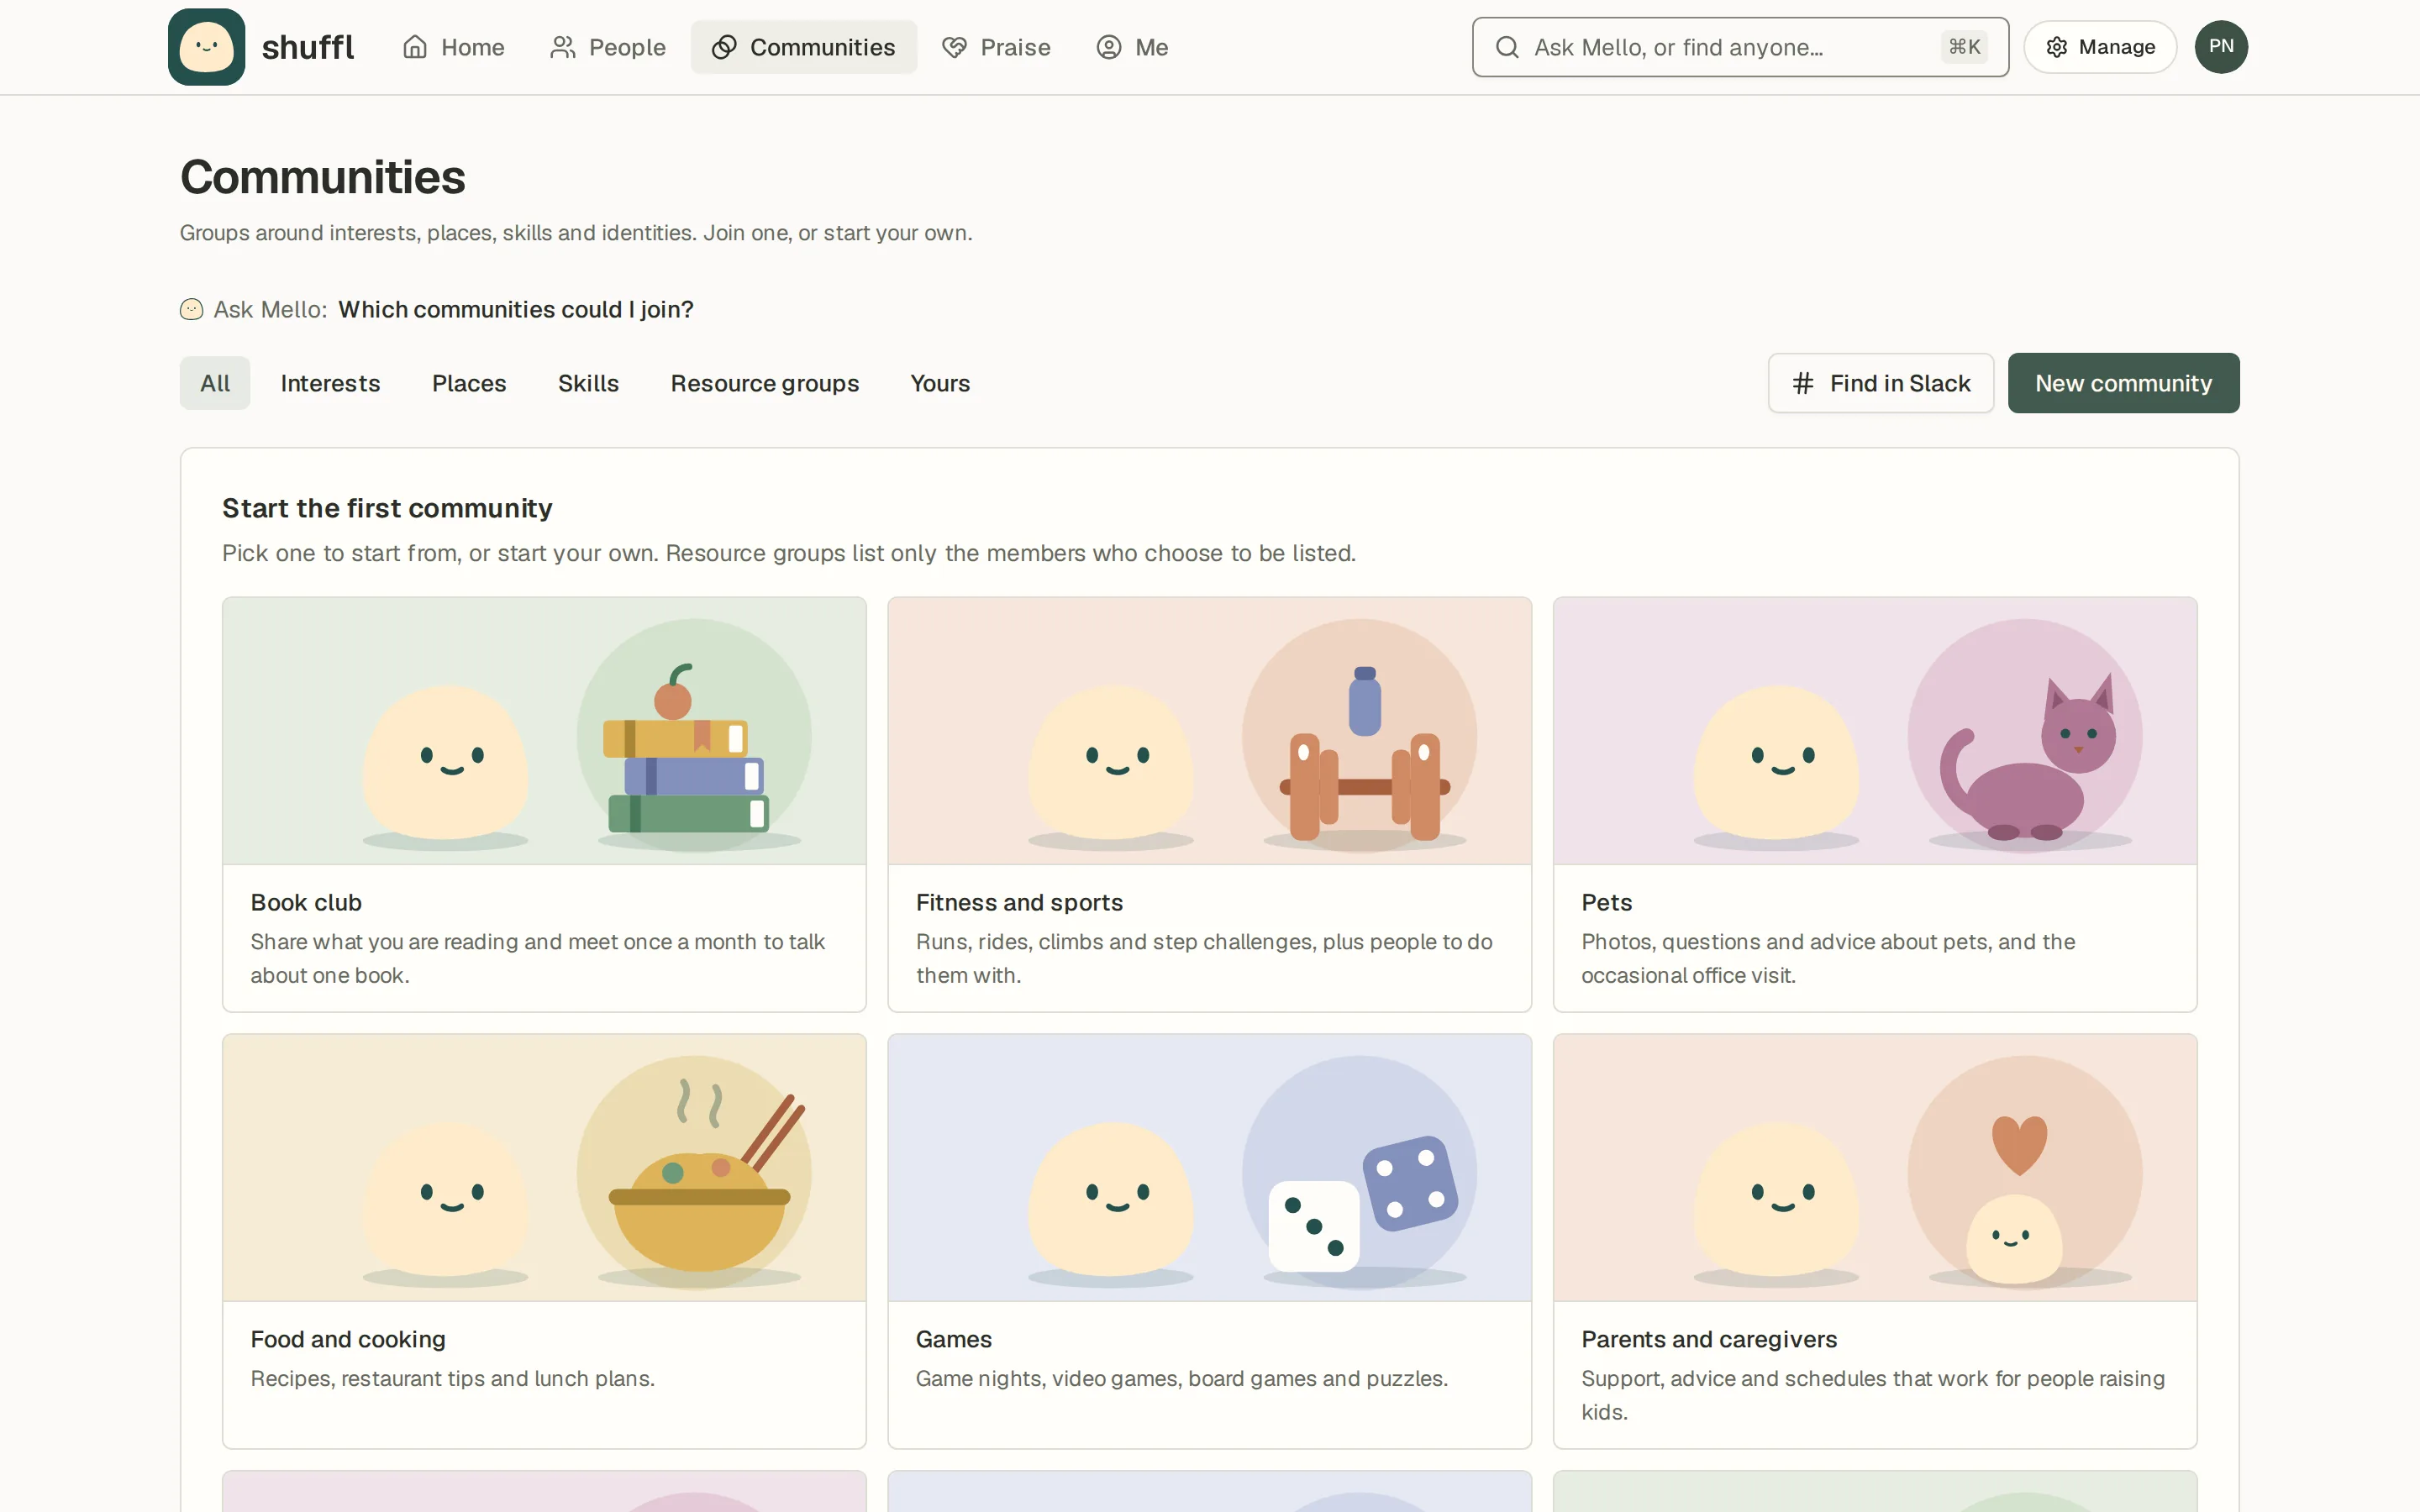Click the magnifier icon in search bar
The image size is (2420, 1512).
1507,47
